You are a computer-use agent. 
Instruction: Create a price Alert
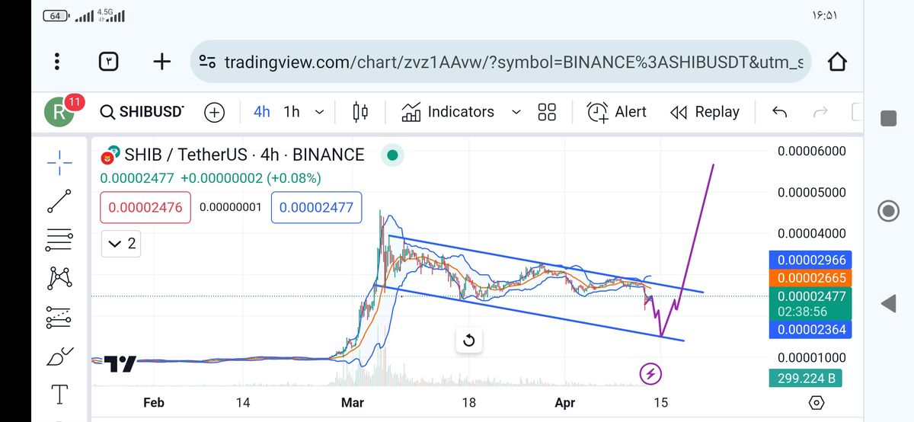[x=616, y=112]
